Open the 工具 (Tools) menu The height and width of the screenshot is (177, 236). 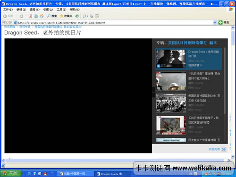click(61, 9)
